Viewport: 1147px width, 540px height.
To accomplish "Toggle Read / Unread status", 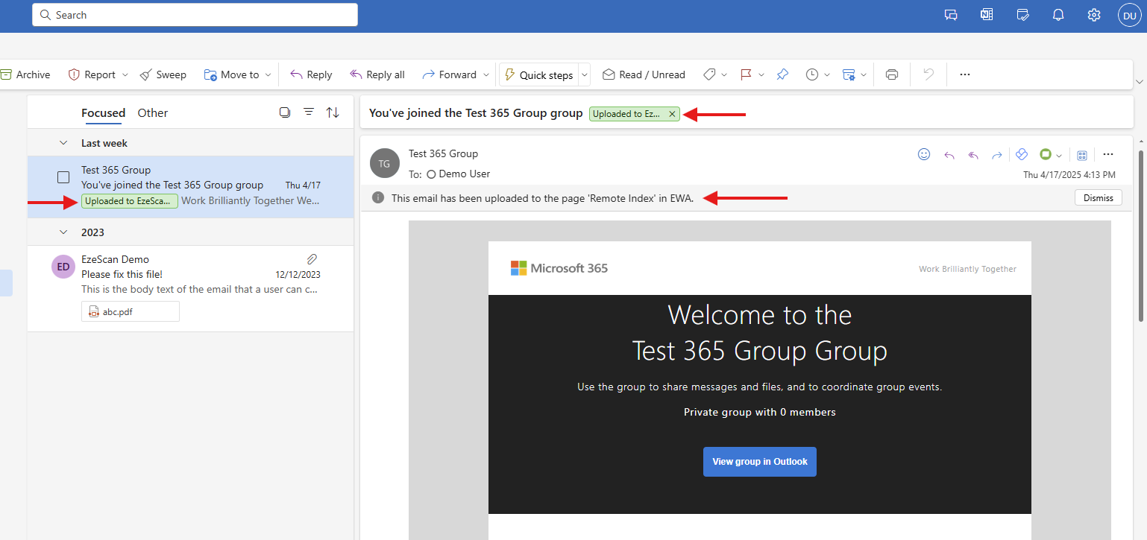I will pyautogui.click(x=644, y=74).
